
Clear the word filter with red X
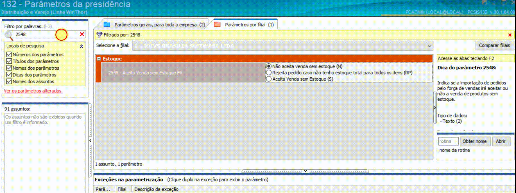82,34
